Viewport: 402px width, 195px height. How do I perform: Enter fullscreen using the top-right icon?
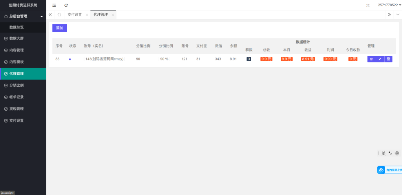click(x=368, y=5)
